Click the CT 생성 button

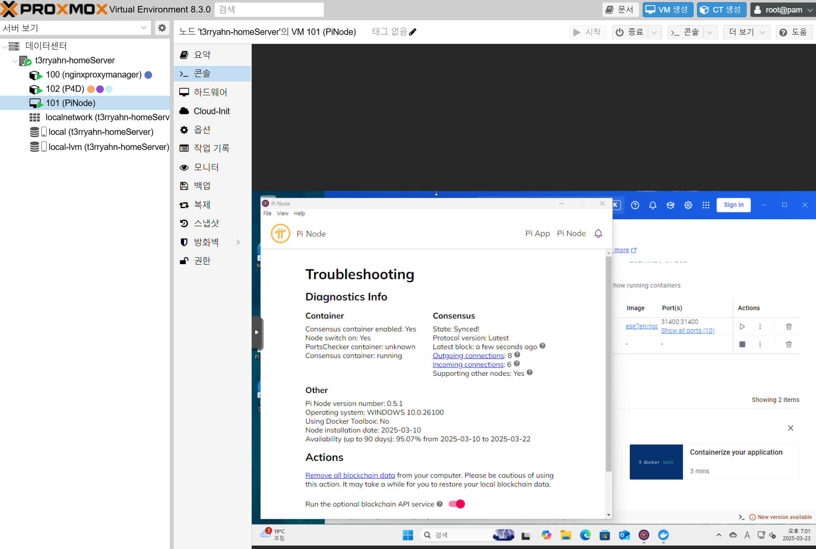point(721,9)
